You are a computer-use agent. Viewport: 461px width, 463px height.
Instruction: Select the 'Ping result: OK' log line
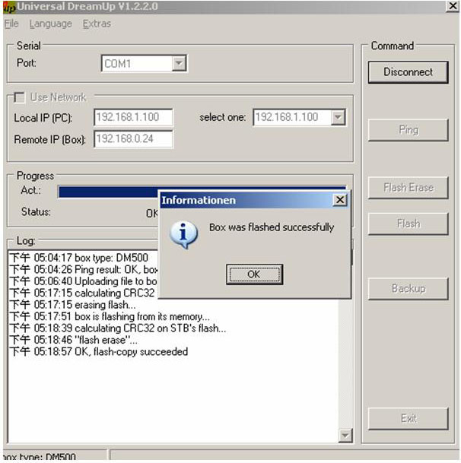(x=84, y=270)
